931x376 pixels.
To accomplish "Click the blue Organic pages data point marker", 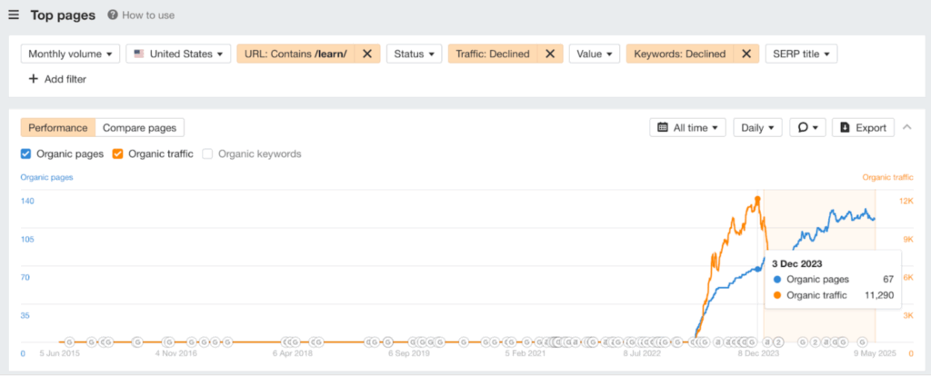I will point(757,269).
